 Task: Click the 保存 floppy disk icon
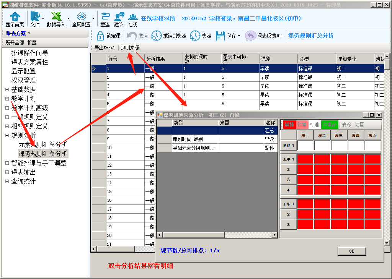[220, 36]
